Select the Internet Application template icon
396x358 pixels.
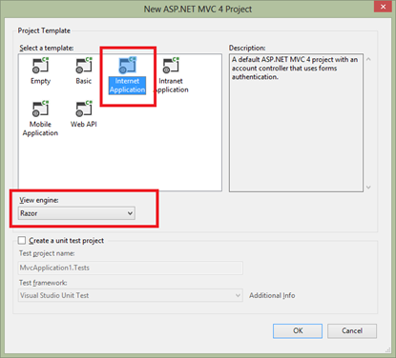pos(127,66)
